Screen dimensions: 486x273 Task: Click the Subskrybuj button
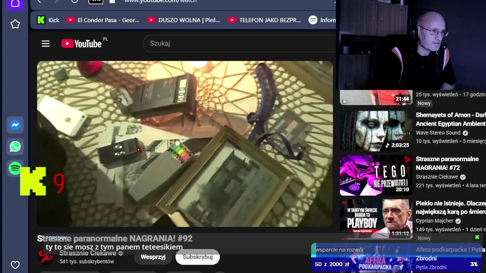pyautogui.click(x=197, y=257)
